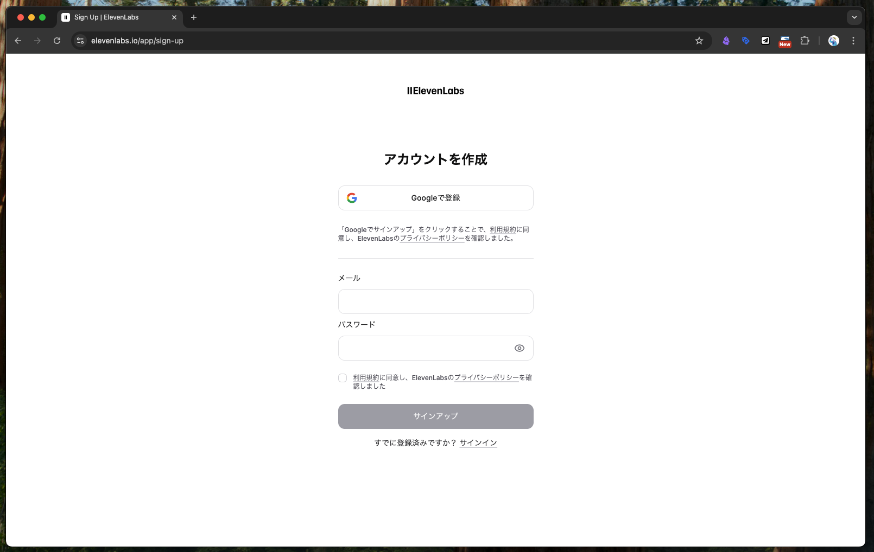The image size is (874, 552).
Task: Open the Chrome profile avatar
Action: 834,41
